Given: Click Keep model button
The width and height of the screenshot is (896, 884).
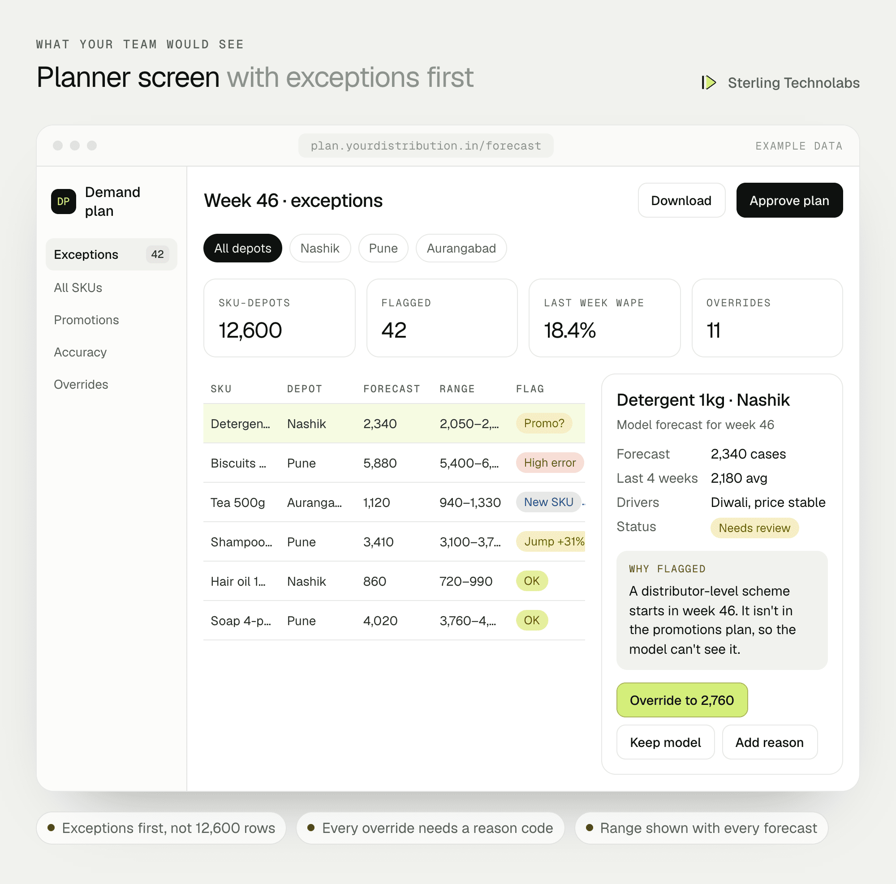Looking at the screenshot, I should click(x=666, y=742).
